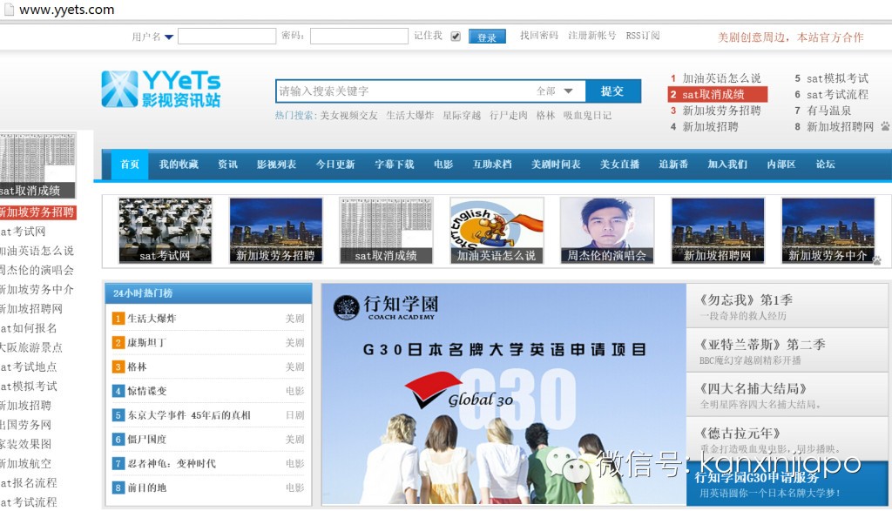The width and height of the screenshot is (892, 511).
Task: Focus the search keyword input field
Action: pos(405,91)
